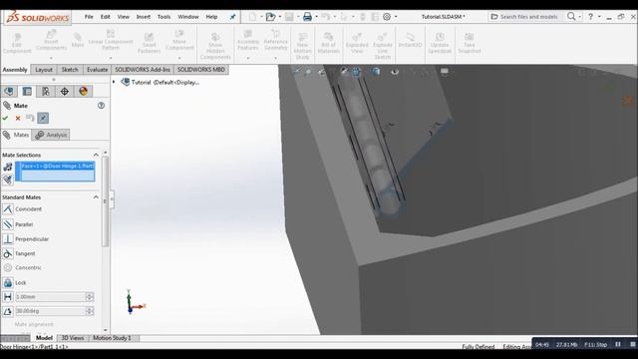The width and height of the screenshot is (638, 359).
Task: Switch to the Motion Study 1 tab
Action: [112, 338]
